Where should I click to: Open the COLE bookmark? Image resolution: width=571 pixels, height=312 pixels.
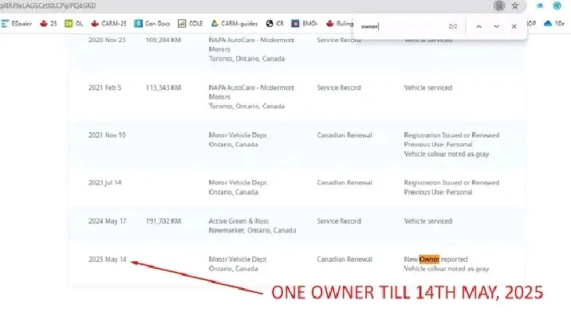tap(191, 24)
